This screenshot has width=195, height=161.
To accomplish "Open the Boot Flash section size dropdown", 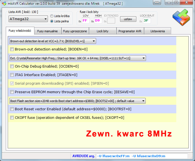I will [77, 101].
